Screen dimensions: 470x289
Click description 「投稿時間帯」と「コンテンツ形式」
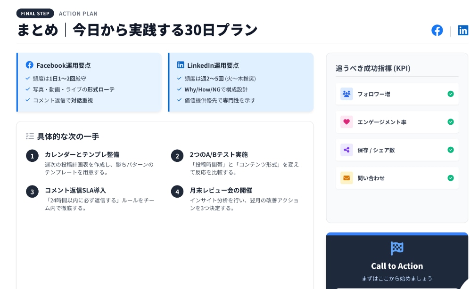pos(244,168)
